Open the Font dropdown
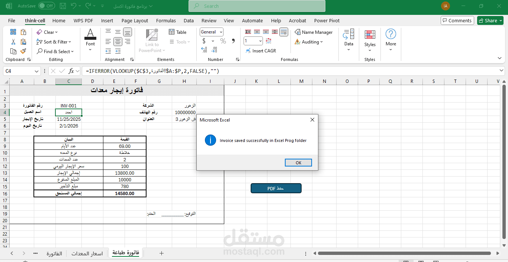The image size is (508, 262). coord(90,41)
